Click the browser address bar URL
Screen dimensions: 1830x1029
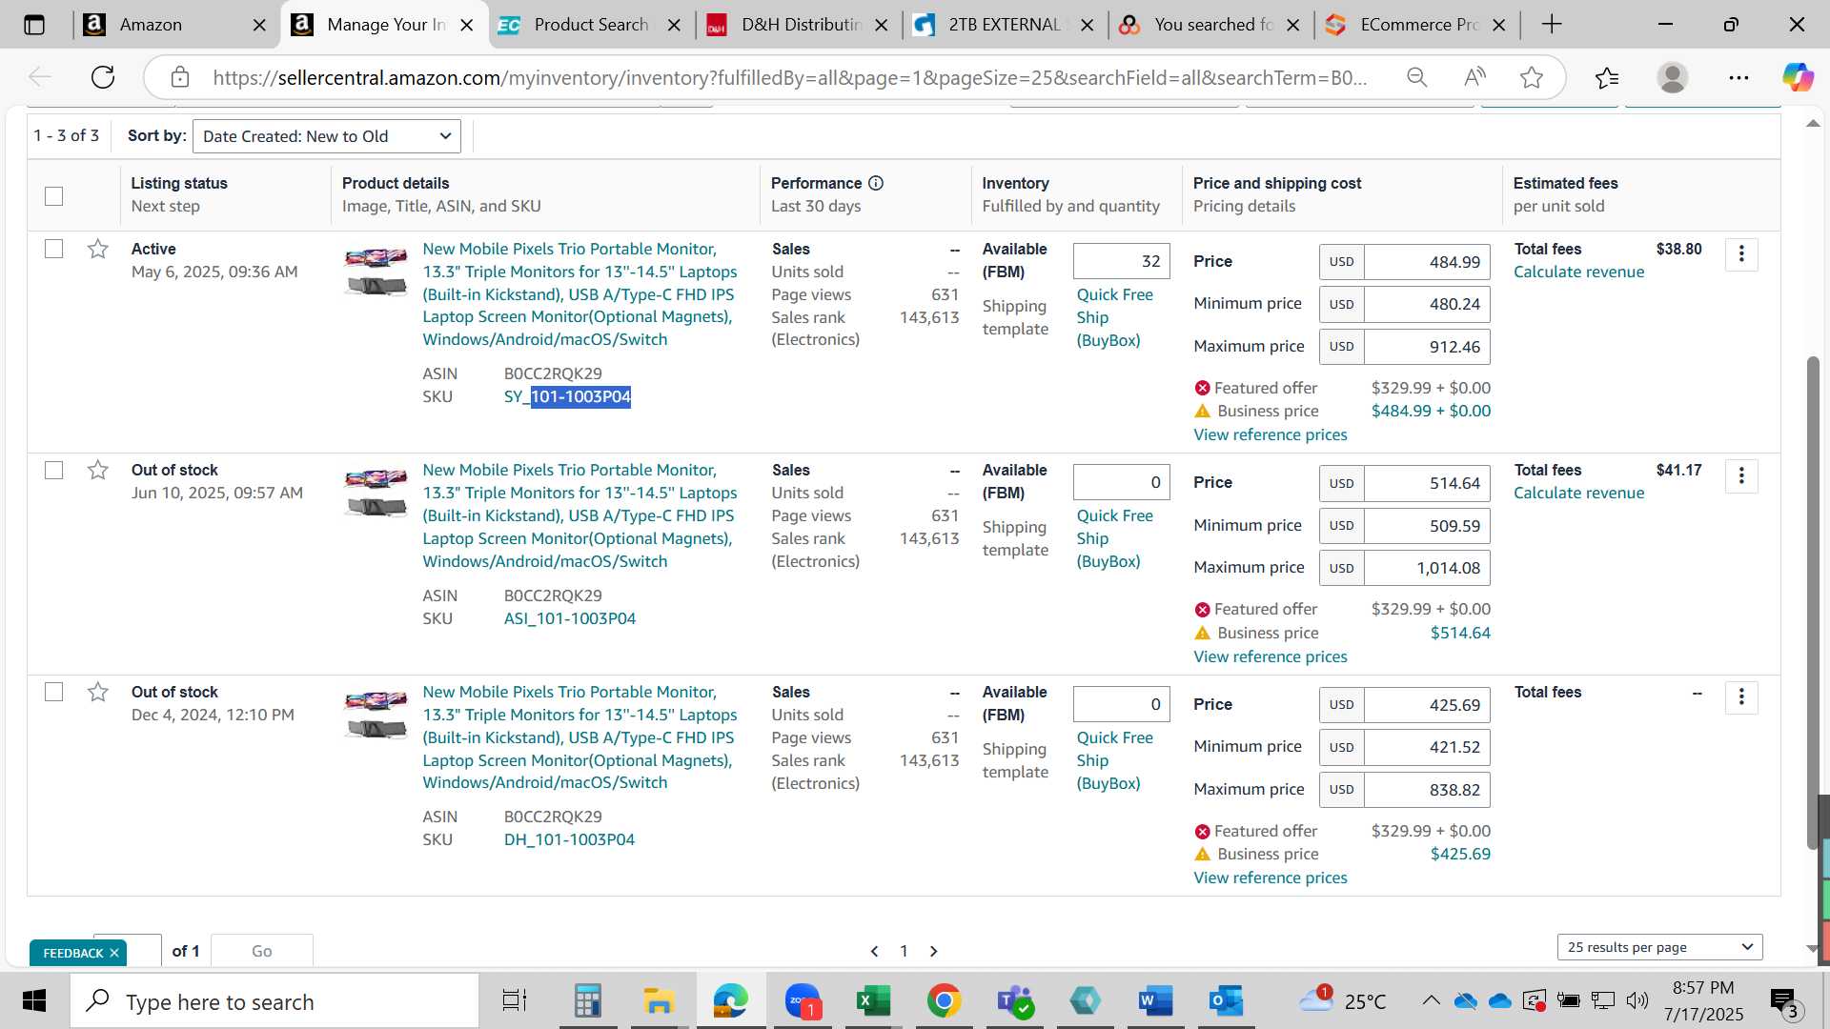pos(789,77)
